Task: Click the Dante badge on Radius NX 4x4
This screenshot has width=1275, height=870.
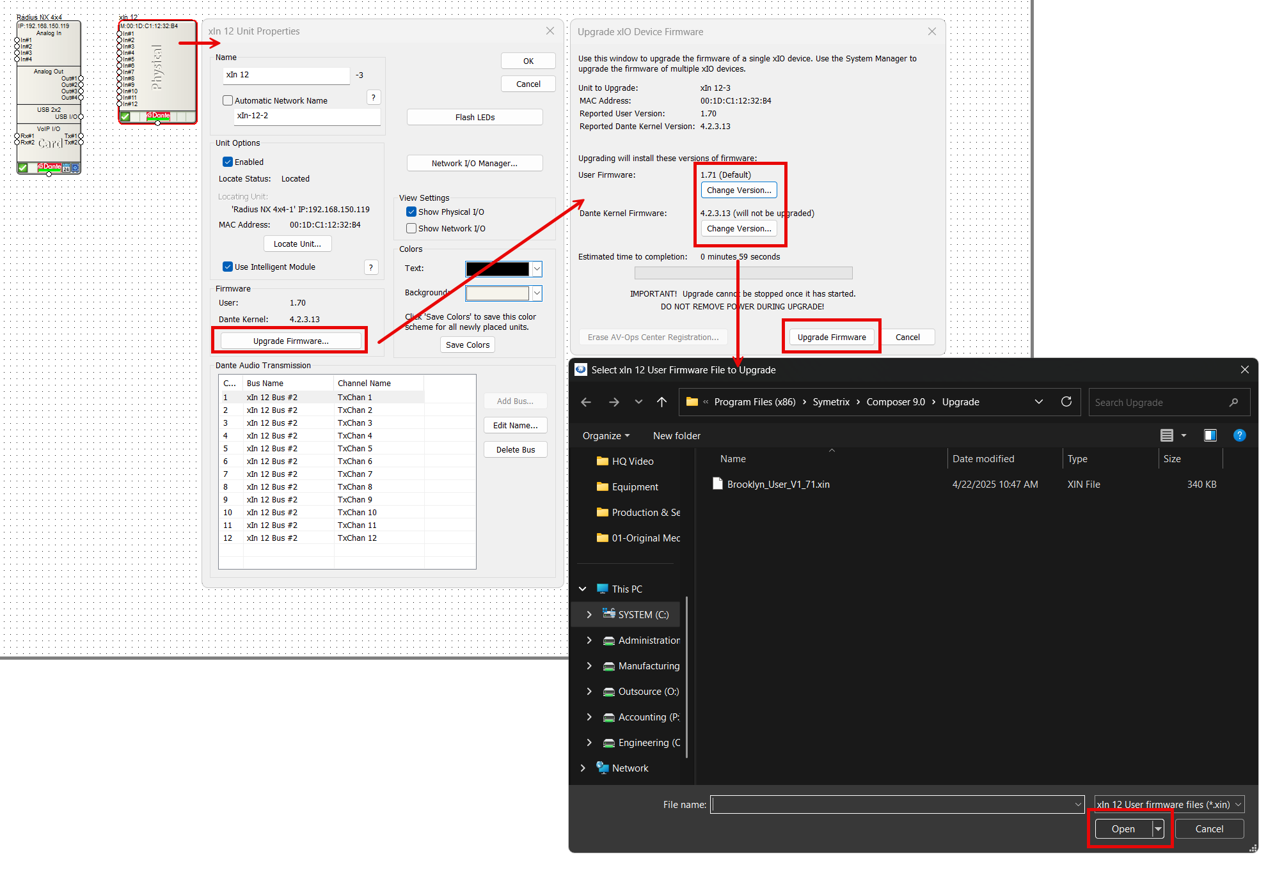Action: [x=49, y=167]
